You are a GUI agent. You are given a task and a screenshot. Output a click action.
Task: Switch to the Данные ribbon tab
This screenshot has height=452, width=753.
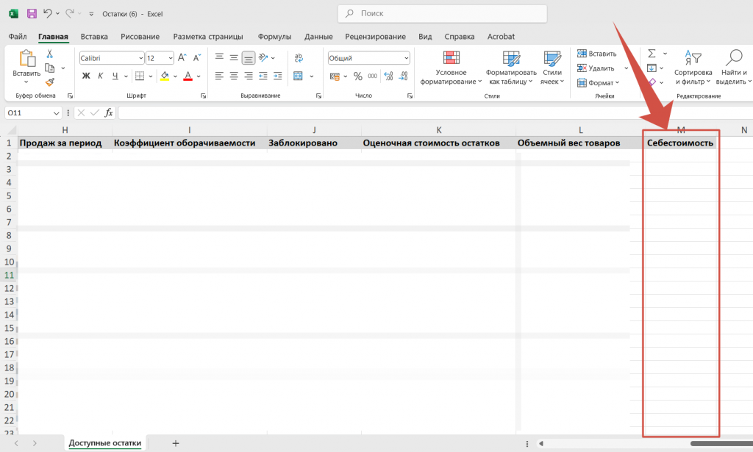coord(318,37)
